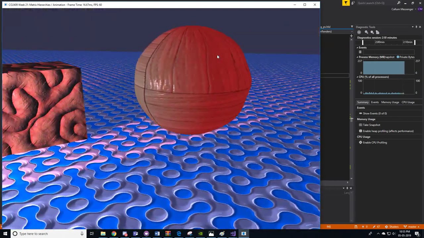This screenshot has width=424, height=238.
Task: Click the editor scrollbar up arrow
Action: pos(351,40)
